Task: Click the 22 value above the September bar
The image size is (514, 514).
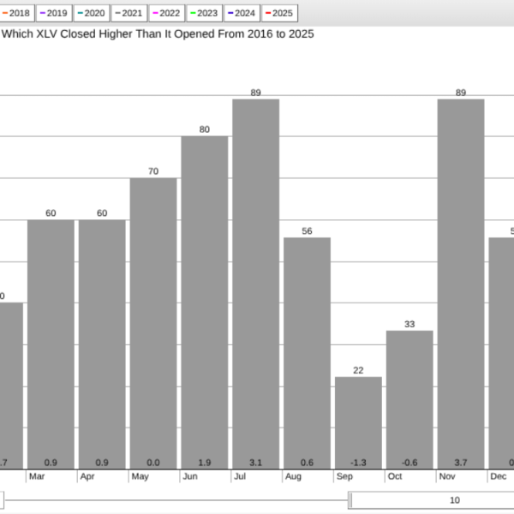Action: coord(358,370)
